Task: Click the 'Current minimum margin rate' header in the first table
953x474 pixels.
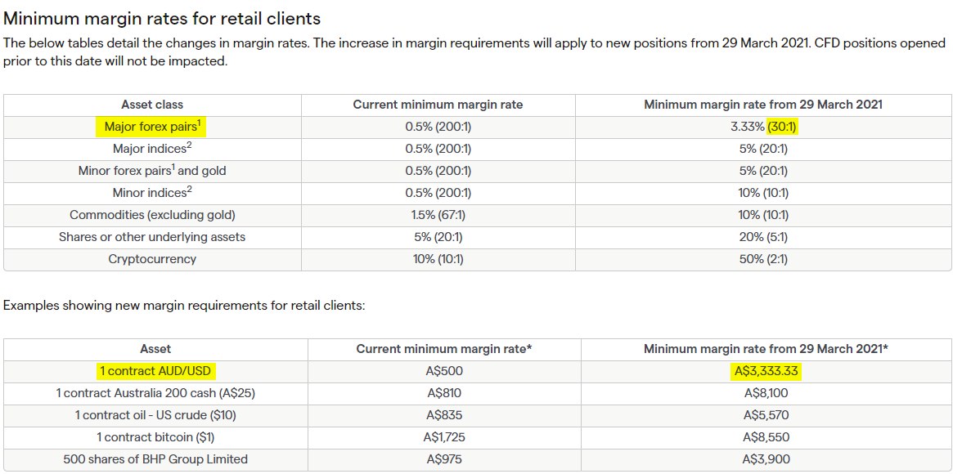Action: [438, 105]
